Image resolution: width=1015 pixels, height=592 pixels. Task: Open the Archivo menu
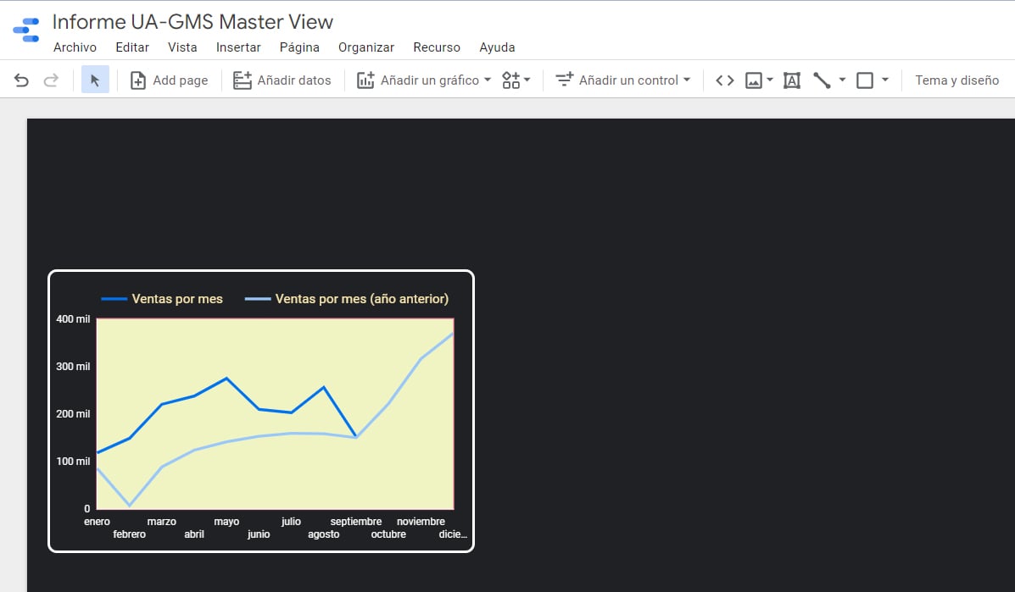tap(75, 47)
